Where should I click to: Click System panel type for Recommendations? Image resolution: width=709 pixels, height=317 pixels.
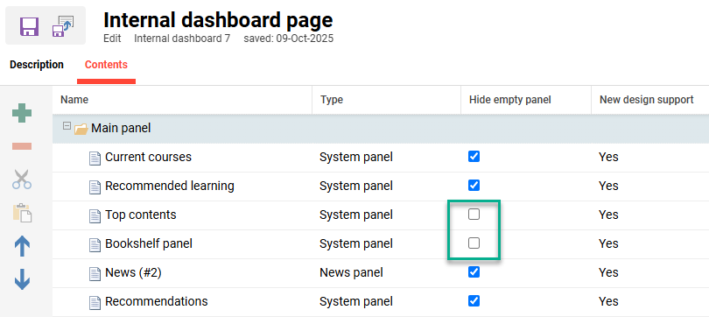tap(356, 301)
